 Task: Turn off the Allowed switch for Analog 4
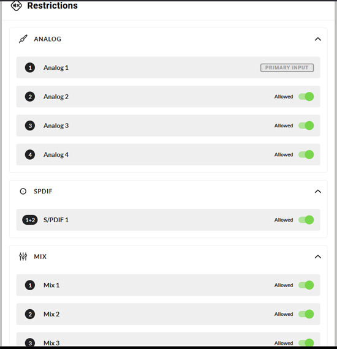(x=306, y=154)
